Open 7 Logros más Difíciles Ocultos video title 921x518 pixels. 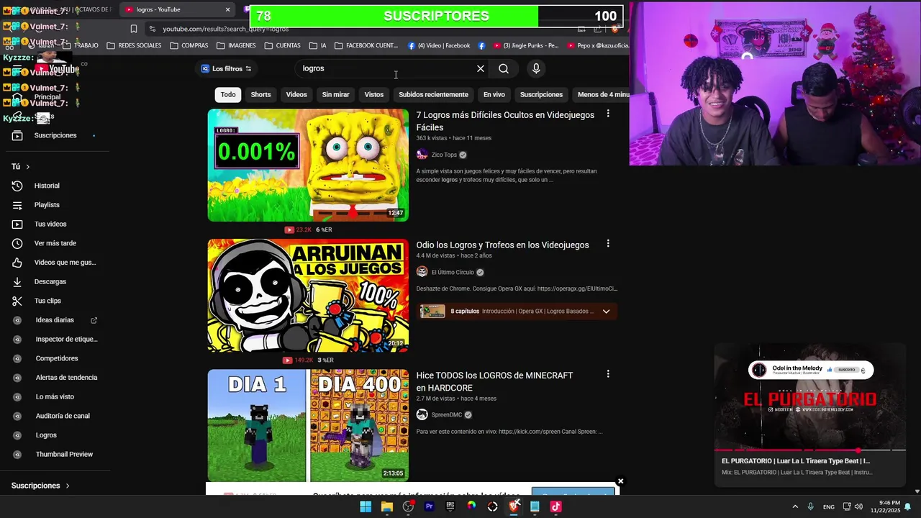505,121
